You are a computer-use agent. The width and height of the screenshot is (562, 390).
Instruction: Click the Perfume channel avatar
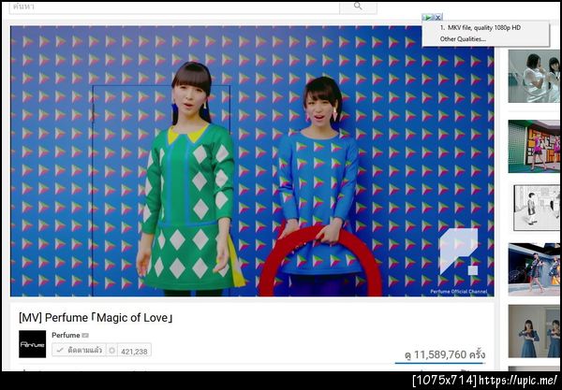click(32, 344)
